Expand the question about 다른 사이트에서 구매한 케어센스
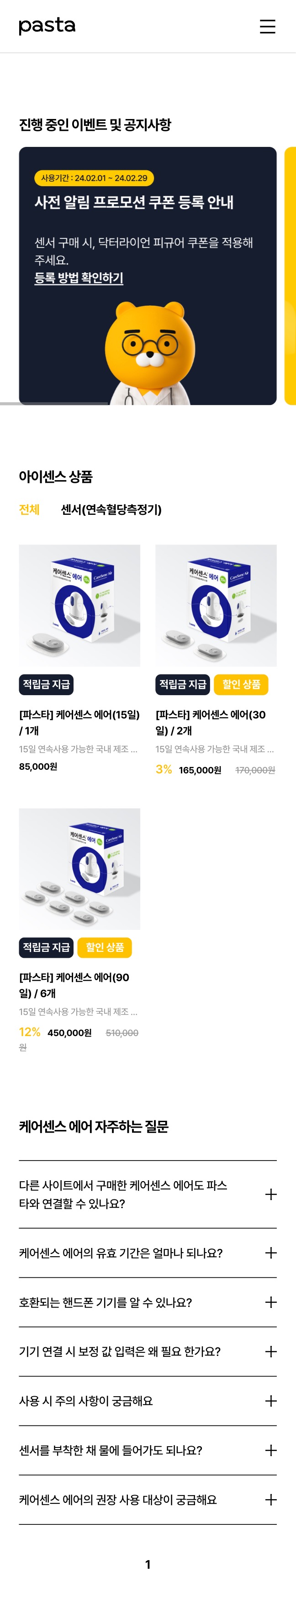This screenshot has height=1604, width=296. pyautogui.click(x=270, y=1194)
